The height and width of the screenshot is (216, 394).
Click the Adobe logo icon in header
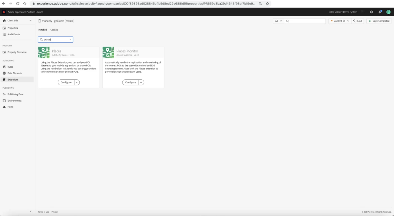click(4, 12)
